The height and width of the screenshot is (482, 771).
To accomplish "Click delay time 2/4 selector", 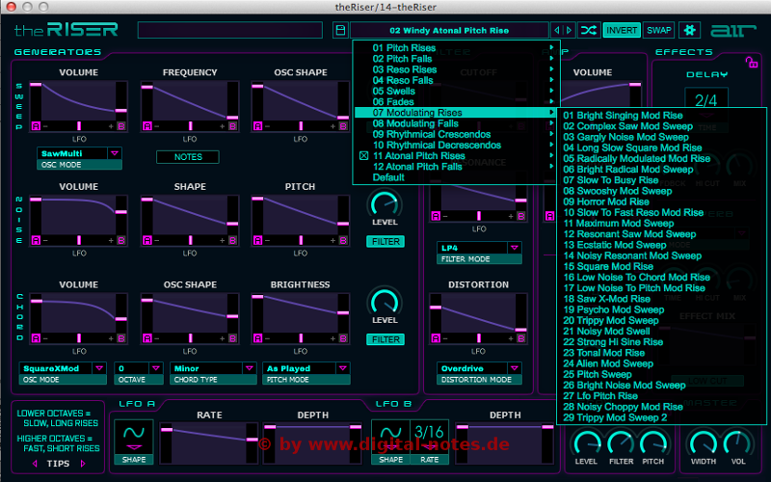I will 706,101.
